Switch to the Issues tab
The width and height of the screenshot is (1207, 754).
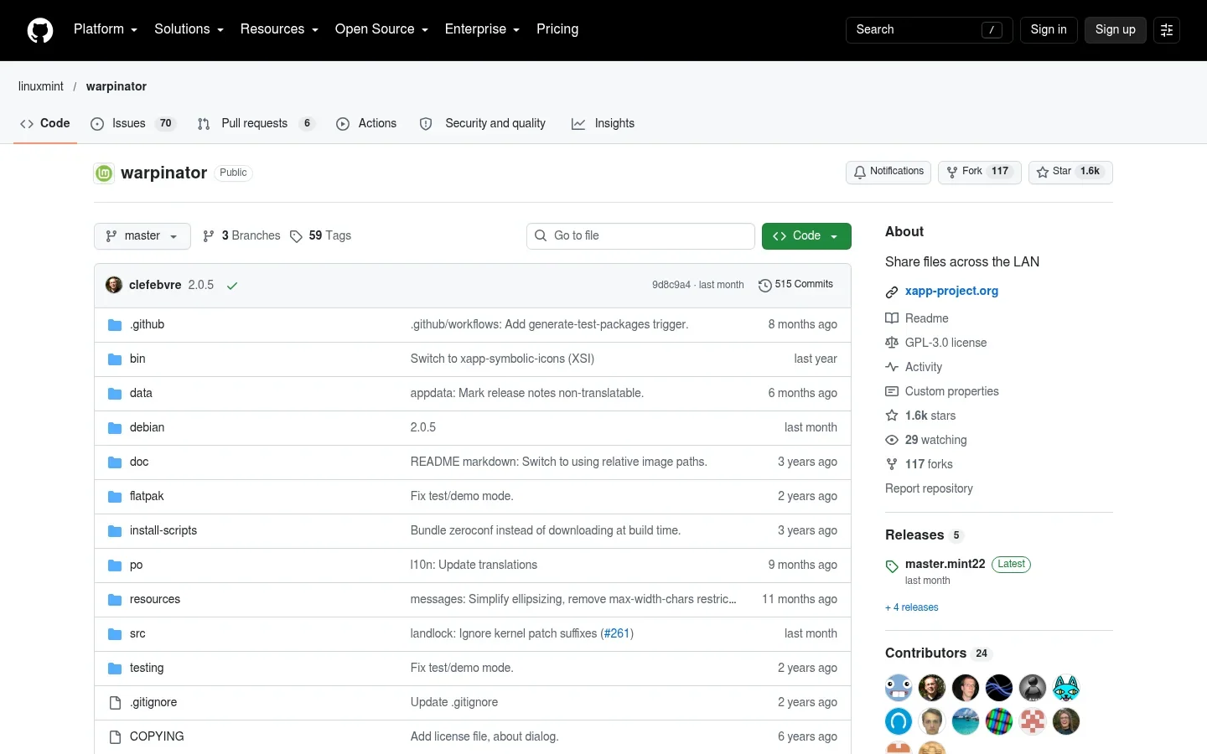pos(132,123)
